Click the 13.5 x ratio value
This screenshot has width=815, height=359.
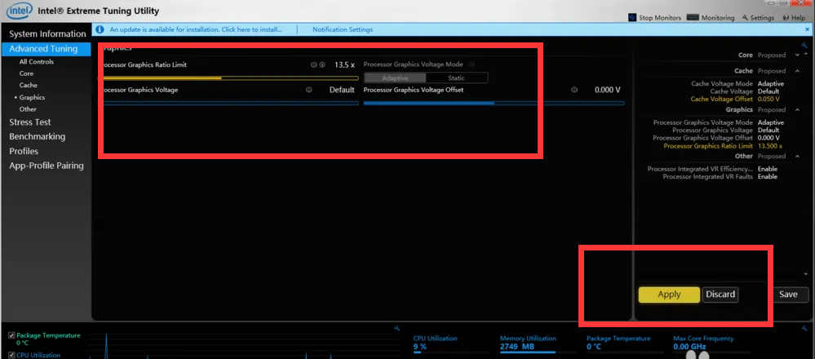point(344,65)
